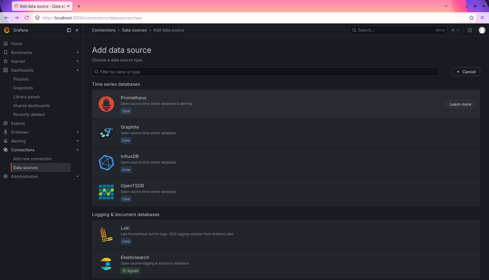Screen dimensions: 489x280
Task: Click Prometheus Learn more button
Action: [460, 104]
